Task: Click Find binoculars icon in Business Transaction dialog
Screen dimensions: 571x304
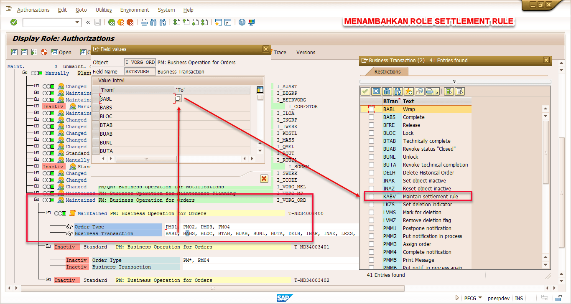Action: pos(387,91)
